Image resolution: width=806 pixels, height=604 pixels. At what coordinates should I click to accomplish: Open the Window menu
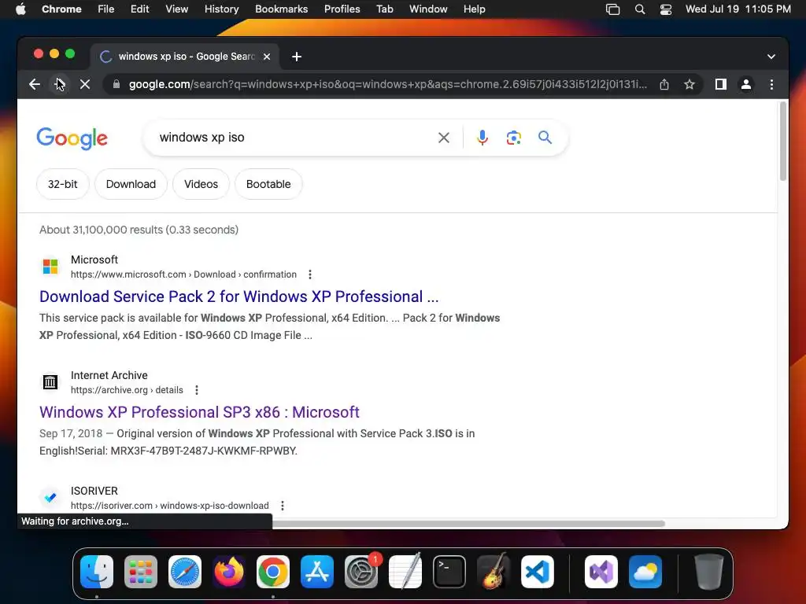428,9
